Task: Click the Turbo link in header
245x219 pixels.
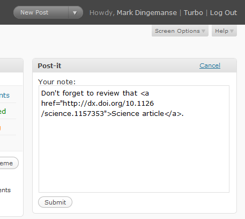Action: click(x=194, y=13)
